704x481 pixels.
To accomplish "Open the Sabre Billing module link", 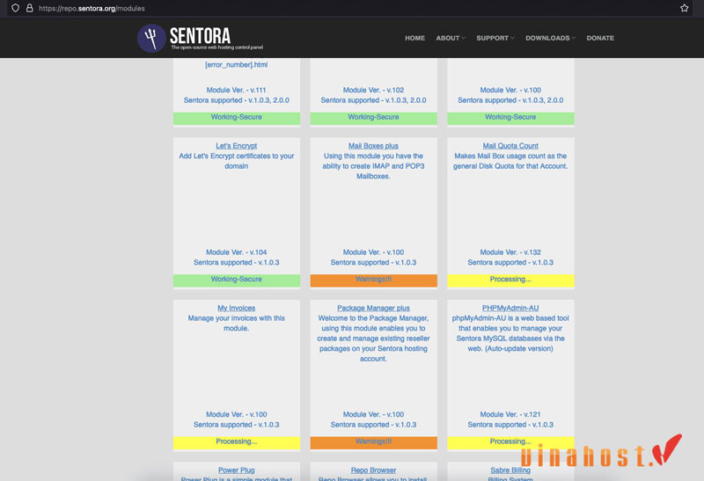I will 510,470.
